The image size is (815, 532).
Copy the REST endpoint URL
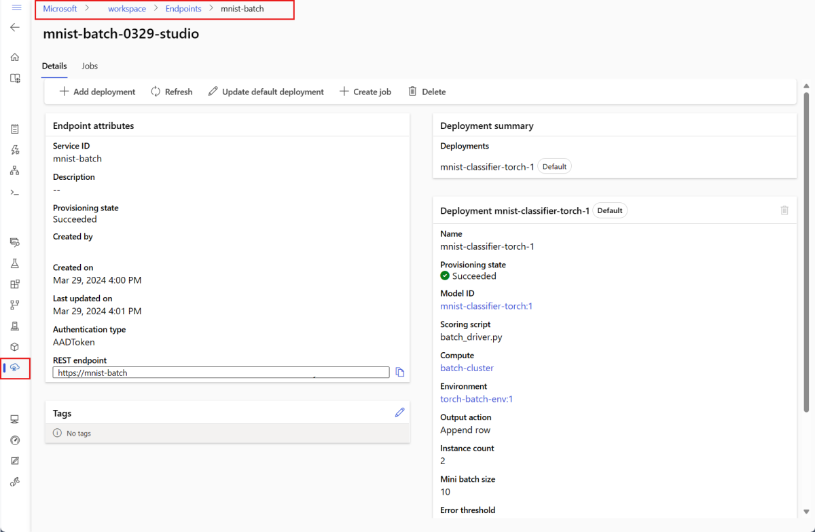coord(399,372)
